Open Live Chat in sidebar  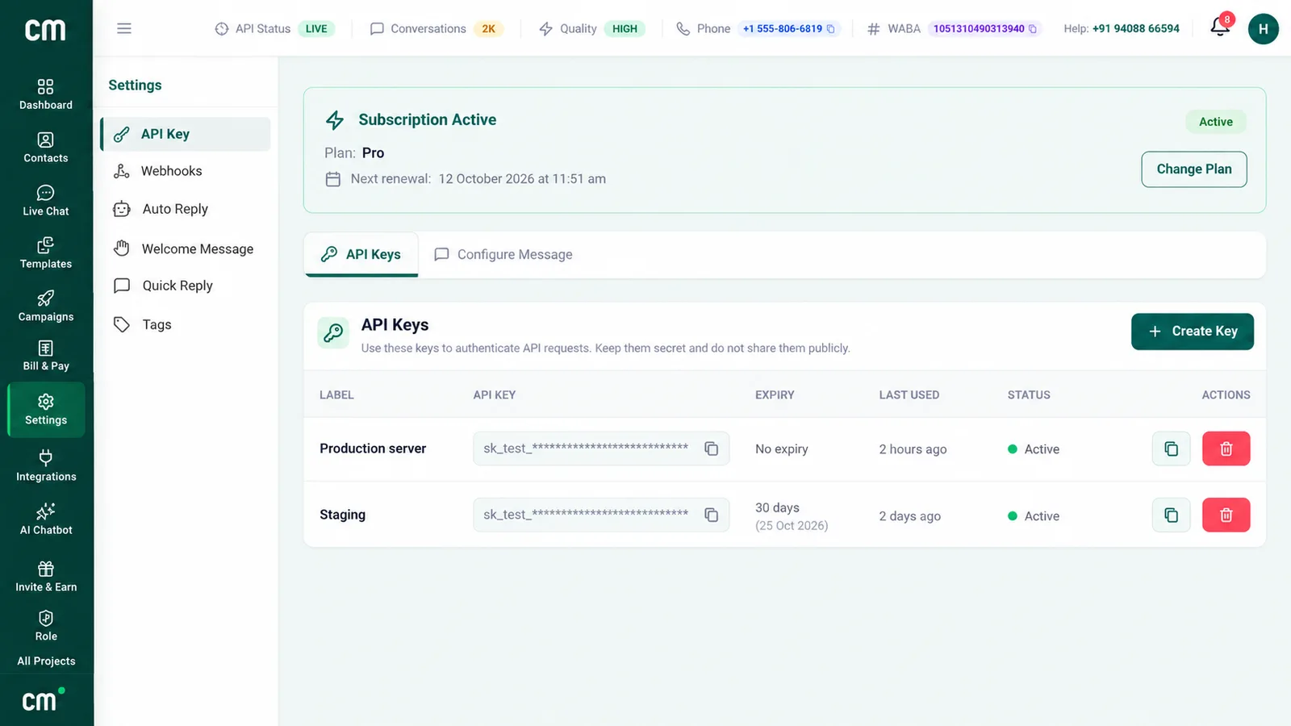(46, 201)
